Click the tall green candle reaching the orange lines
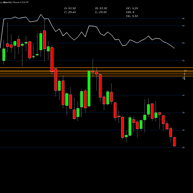 pos(89,89)
